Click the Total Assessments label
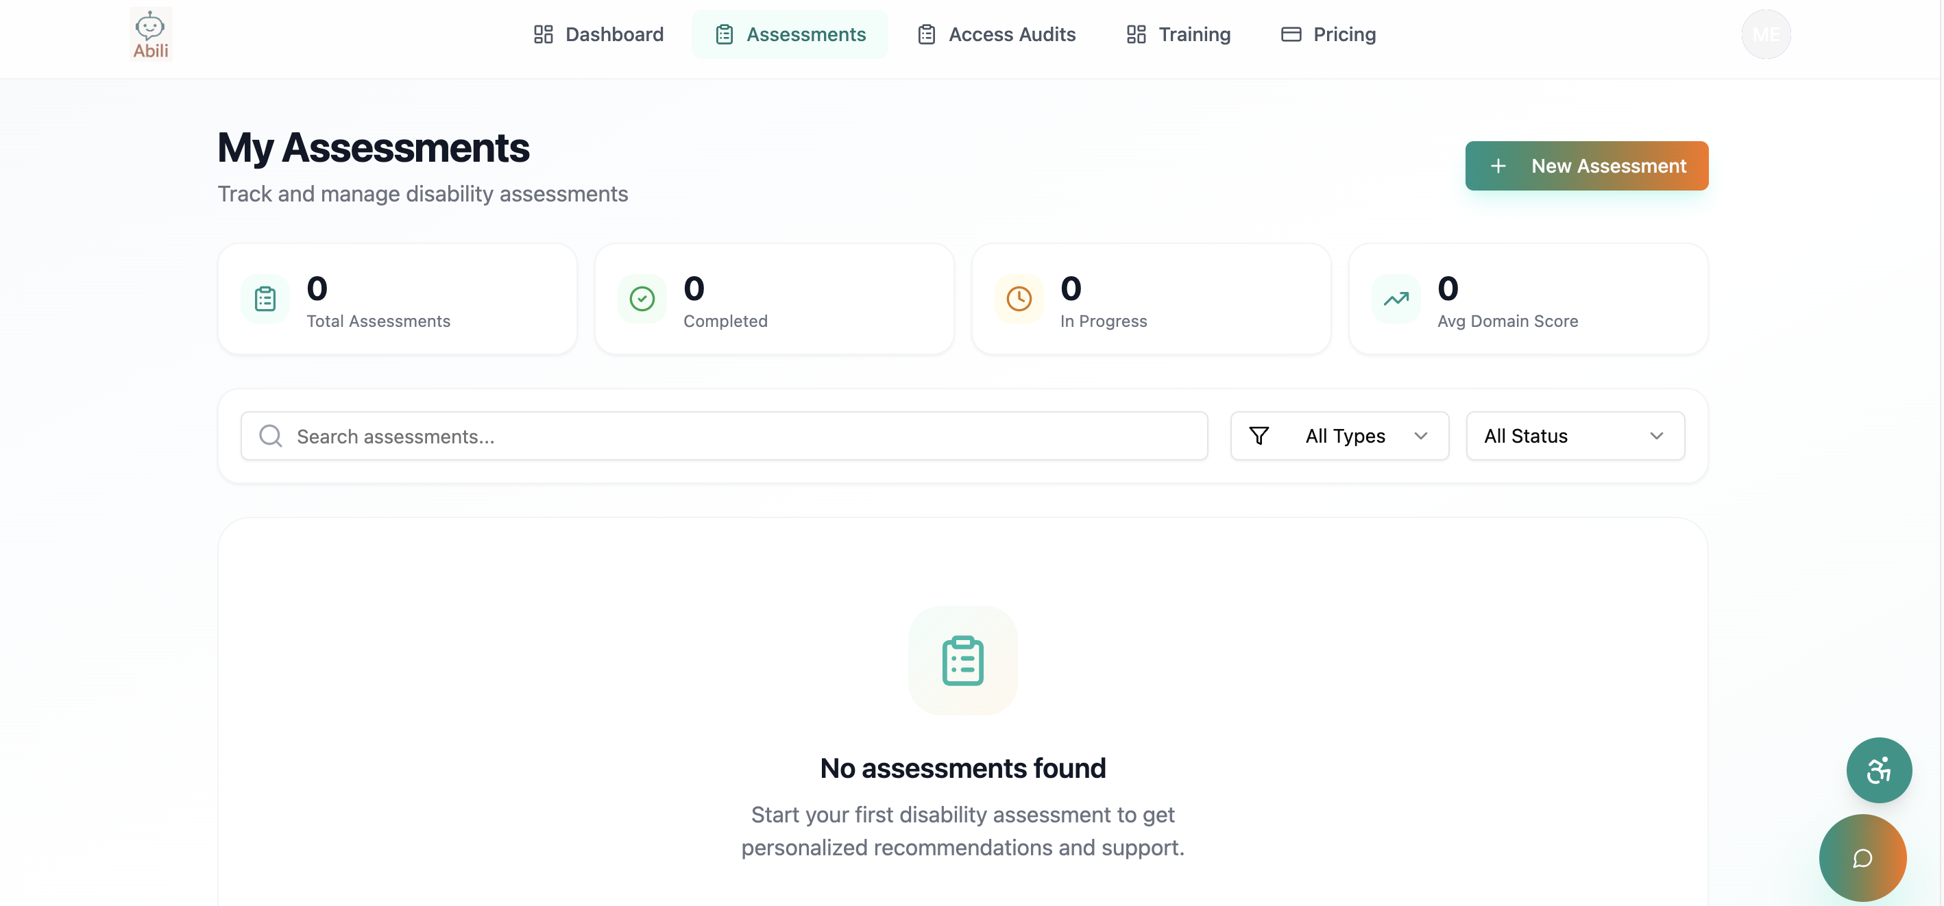Viewport: 1944px width, 906px height. click(x=378, y=321)
